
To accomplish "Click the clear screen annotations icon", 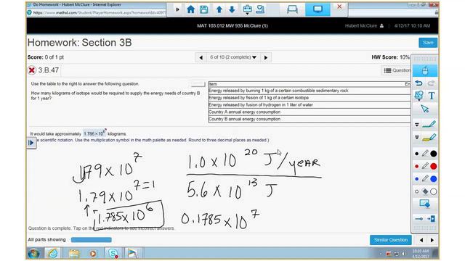I will [x=424, y=204].
